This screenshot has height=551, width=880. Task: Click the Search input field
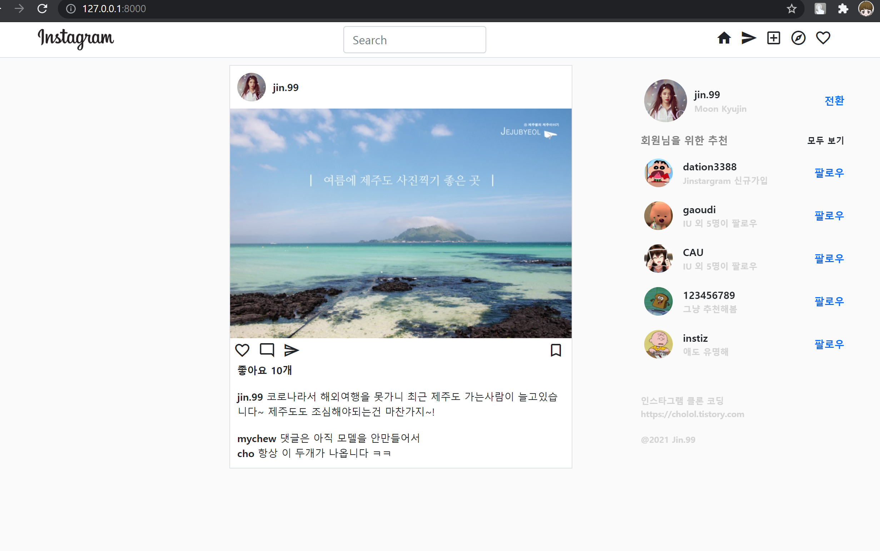click(414, 40)
